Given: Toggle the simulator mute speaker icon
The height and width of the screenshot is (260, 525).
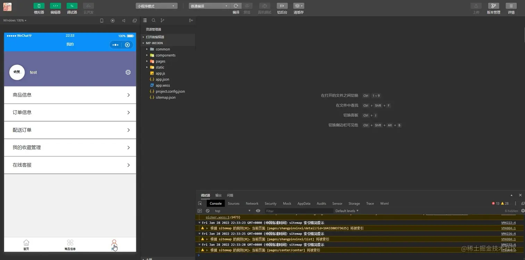Looking at the screenshot, I should [124, 20].
